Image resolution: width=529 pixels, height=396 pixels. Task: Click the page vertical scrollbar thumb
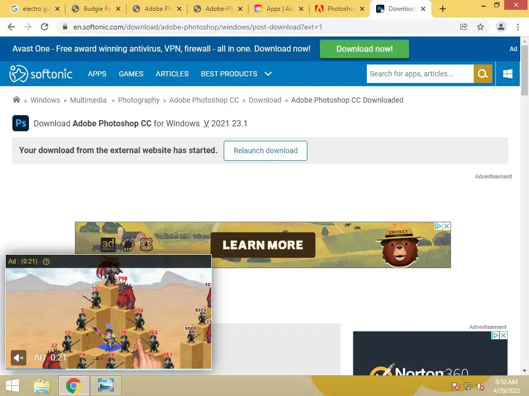tap(524, 70)
